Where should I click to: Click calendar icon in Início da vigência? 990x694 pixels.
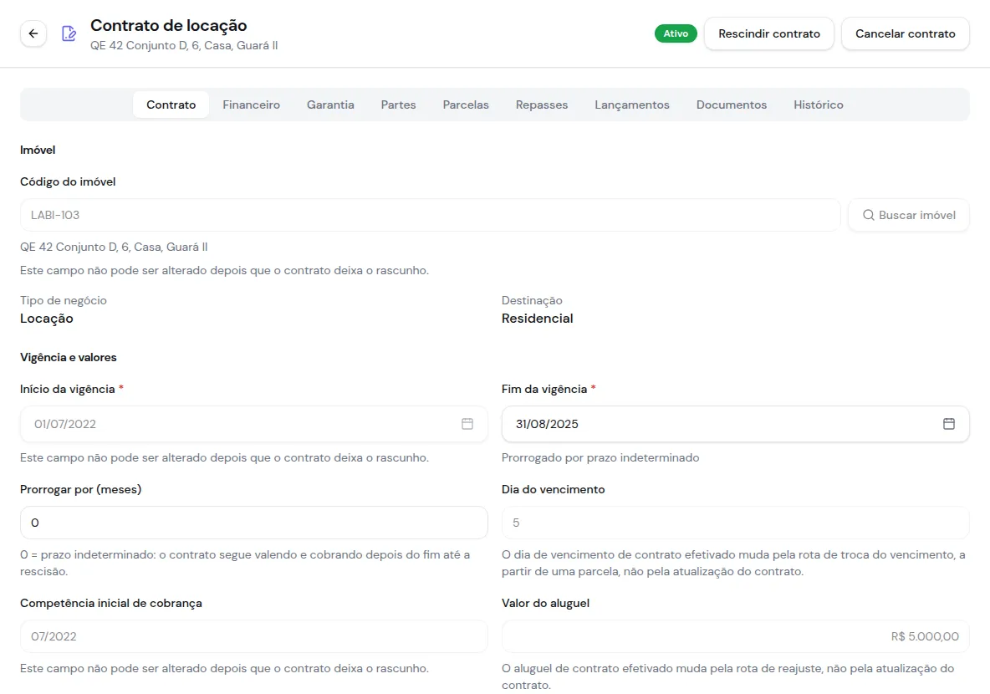[x=467, y=424]
